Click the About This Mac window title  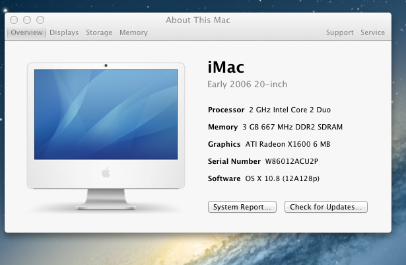(x=198, y=20)
